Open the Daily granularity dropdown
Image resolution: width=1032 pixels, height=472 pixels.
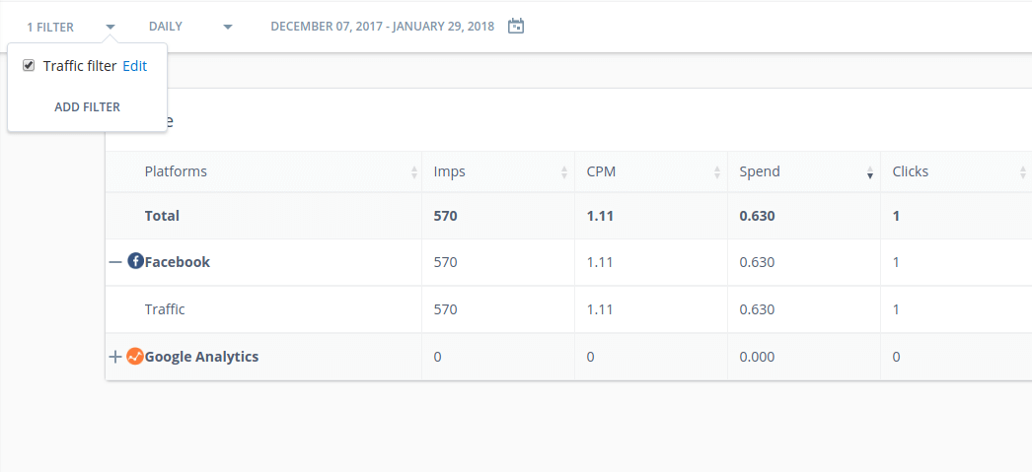[228, 27]
